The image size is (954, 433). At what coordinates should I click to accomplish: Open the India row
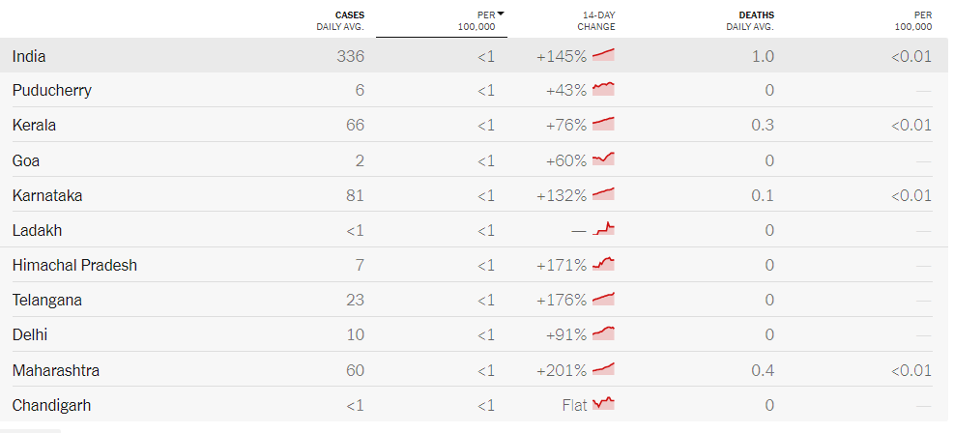pos(29,56)
